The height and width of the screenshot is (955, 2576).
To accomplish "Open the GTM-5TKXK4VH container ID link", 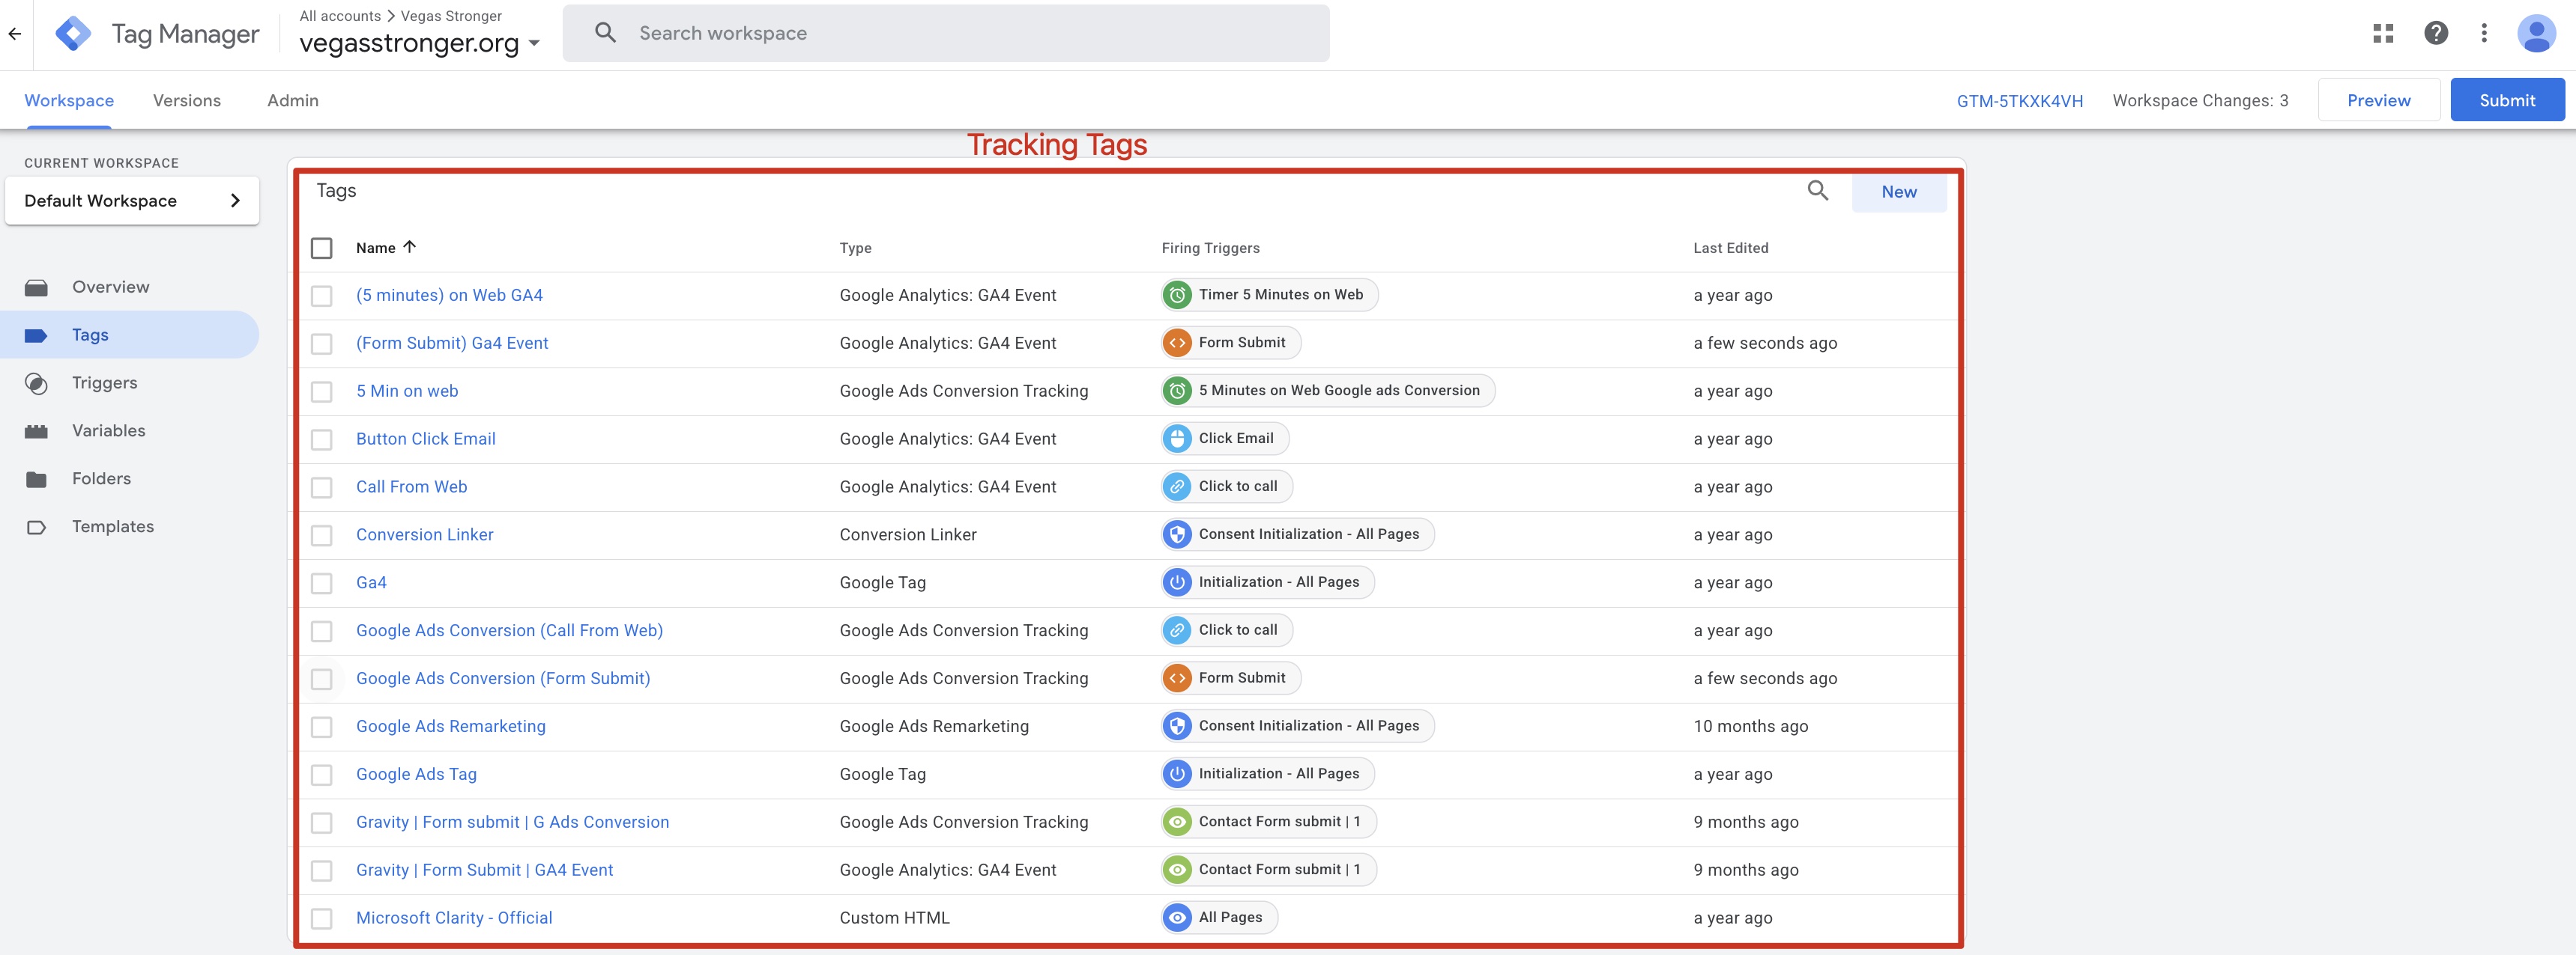I will tap(2020, 101).
